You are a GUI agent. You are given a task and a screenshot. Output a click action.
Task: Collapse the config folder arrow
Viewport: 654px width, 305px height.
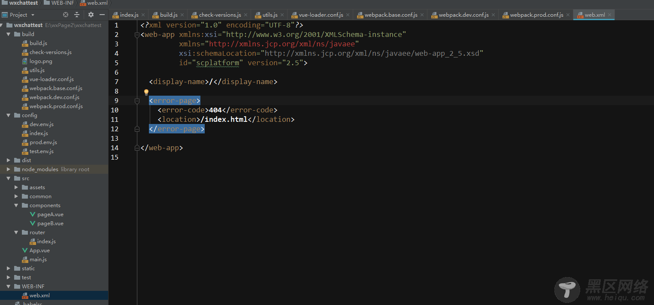tap(9, 115)
